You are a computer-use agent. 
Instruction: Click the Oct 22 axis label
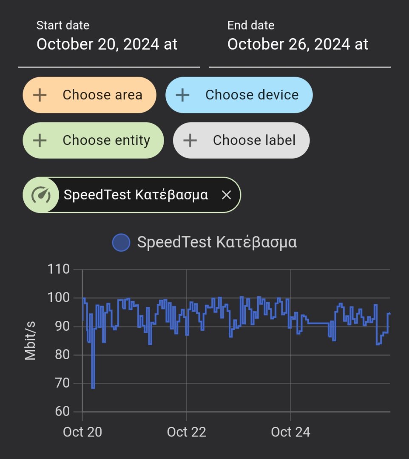coord(186,432)
